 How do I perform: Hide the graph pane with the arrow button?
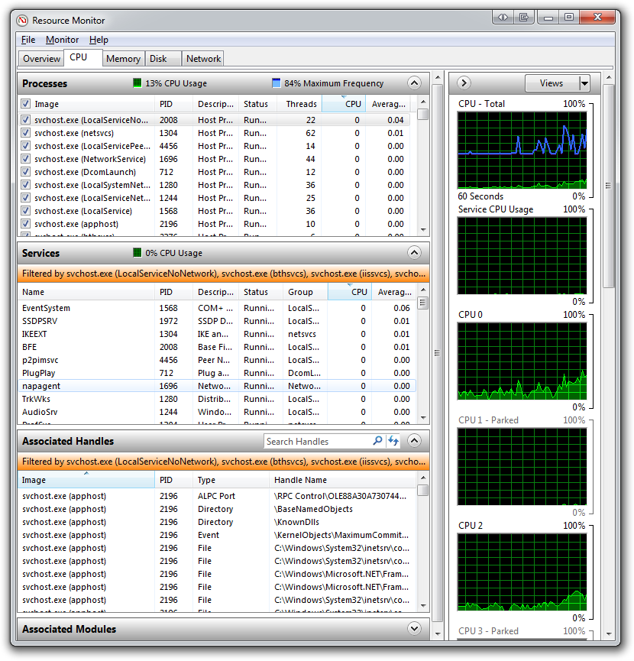[x=464, y=83]
